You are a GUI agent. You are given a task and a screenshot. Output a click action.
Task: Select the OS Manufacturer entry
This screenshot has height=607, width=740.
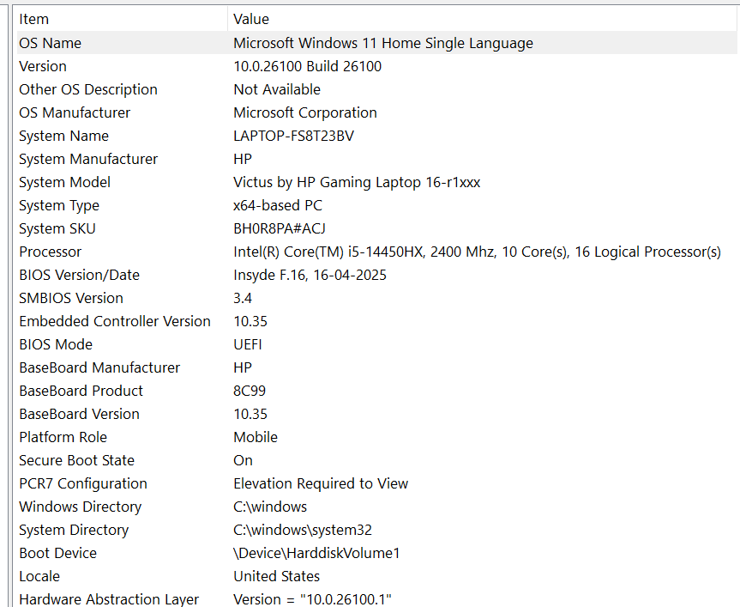pyautogui.click(x=75, y=112)
